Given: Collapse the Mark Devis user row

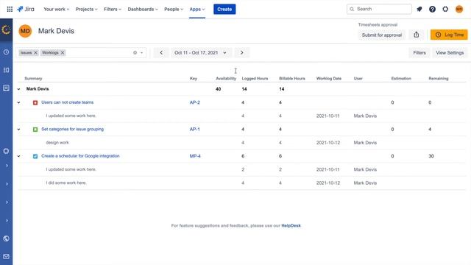Looking at the screenshot, I should (18, 89).
